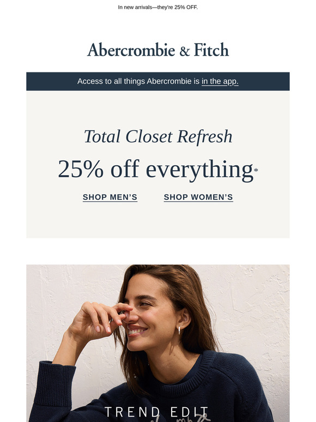Click the Abercrombie & Fitch logo

tap(158, 50)
